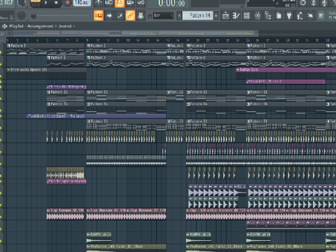Click the microphone icon at top right
Image resolution: width=336 pixels, height=252 pixels.
324,3
